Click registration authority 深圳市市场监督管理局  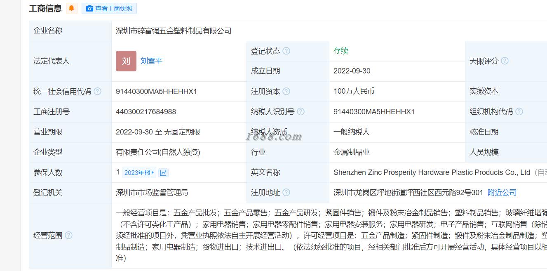(x=152, y=193)
